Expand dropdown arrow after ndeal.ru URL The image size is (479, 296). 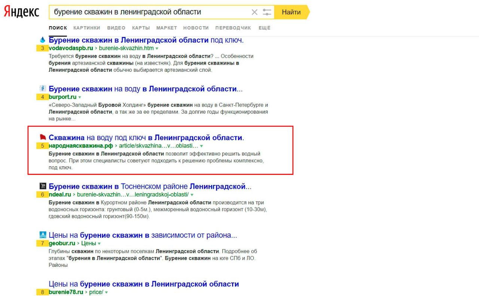coord(192,195)
